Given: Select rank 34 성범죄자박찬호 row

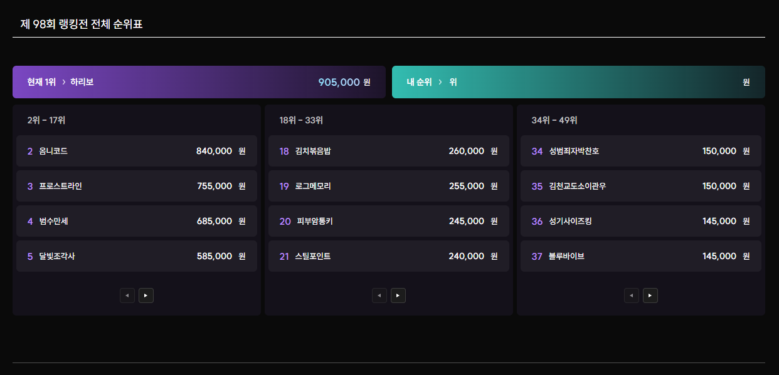Looking at the screenshot, I should point(641,151).
